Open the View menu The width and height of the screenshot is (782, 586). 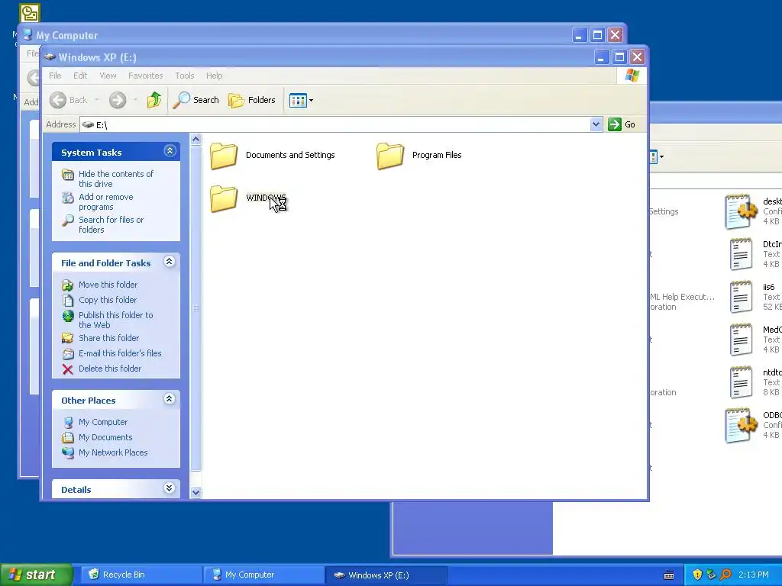tap(108, 76)
